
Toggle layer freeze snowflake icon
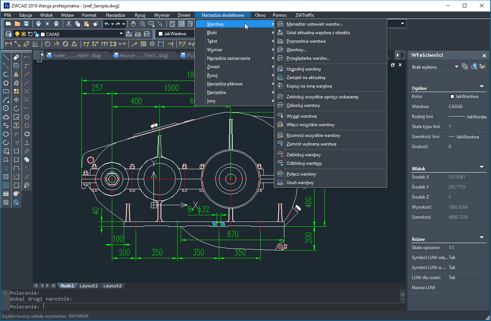[23, 34]
